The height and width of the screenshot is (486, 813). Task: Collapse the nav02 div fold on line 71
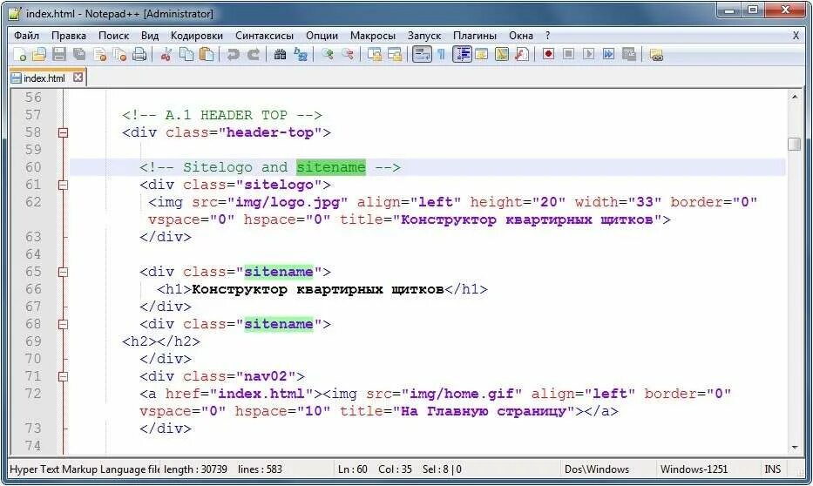coord(64,376)
